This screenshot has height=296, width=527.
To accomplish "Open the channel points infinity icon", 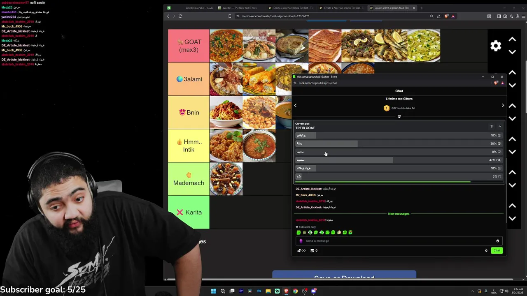I will pos(301,250).
